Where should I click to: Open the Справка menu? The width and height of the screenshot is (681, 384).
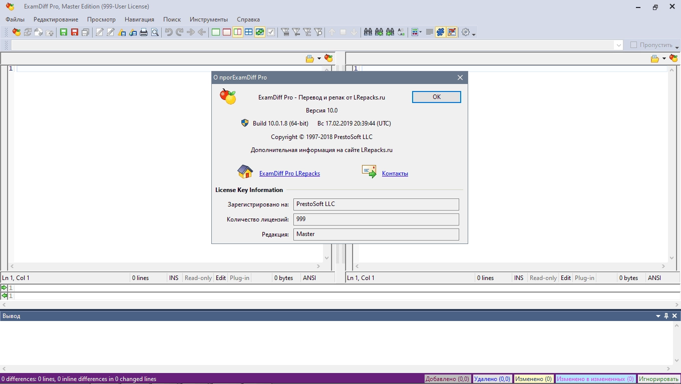click(248, 19)
